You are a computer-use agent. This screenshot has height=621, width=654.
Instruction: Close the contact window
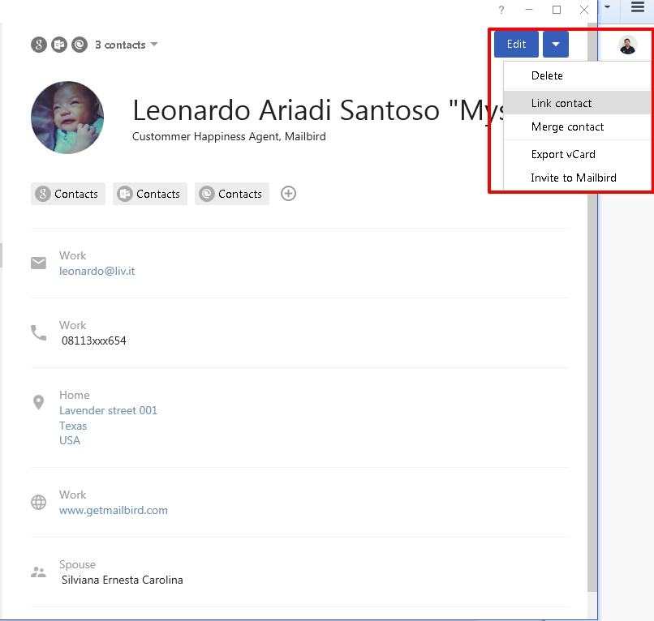pos(584,10)
